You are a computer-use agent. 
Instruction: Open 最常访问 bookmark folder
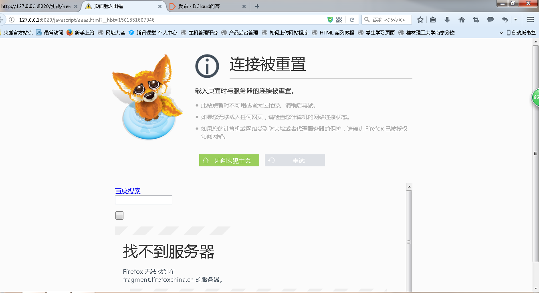click(50, 33)
